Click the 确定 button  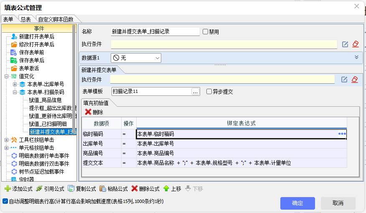coord(297,203)
